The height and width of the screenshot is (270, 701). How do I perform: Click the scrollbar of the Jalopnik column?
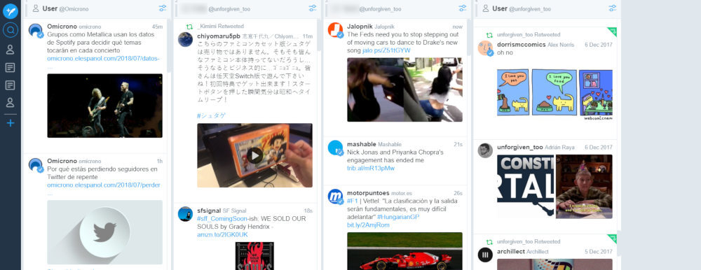pyautogui.click(x=468, y=37)
